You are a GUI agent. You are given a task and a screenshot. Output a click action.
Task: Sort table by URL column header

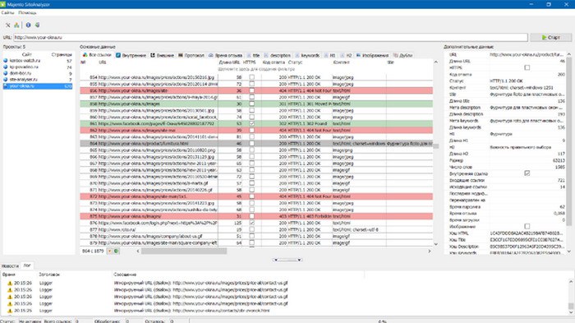(x=103, y=62)
